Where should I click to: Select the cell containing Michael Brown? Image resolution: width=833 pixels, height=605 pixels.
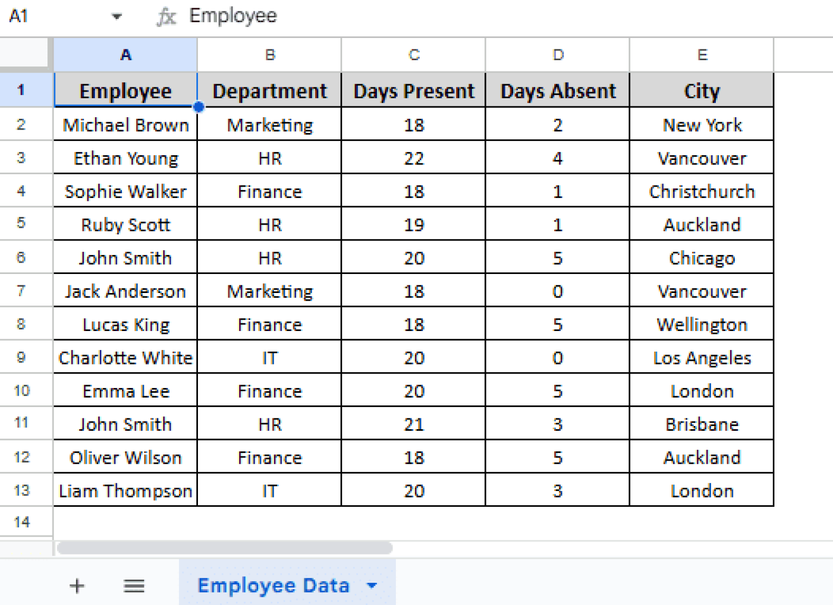pyautogui.click(x=125, y=125)
